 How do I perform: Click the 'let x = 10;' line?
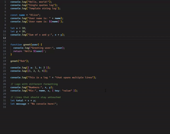coord(18,28)
